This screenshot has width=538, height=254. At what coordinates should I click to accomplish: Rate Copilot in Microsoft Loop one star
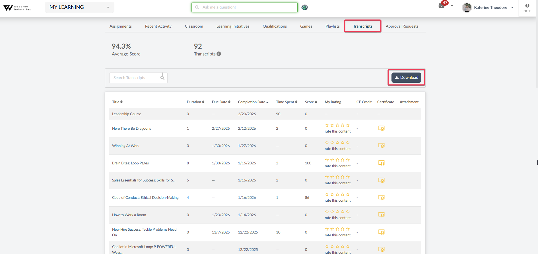327,246
